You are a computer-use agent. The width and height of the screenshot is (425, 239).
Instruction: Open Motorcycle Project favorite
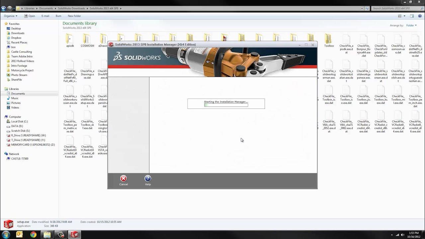click(22, 70)
